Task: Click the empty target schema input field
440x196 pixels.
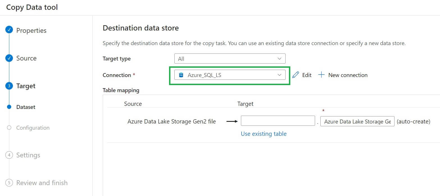Action: click(278, 121)
